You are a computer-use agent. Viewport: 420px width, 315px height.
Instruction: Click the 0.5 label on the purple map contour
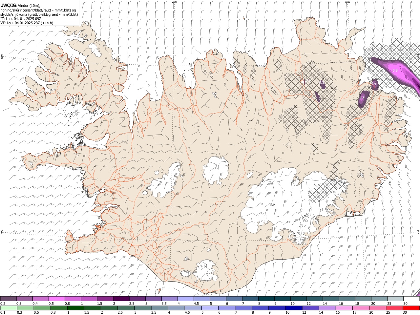pyautogui.click(x=362, y=98)
